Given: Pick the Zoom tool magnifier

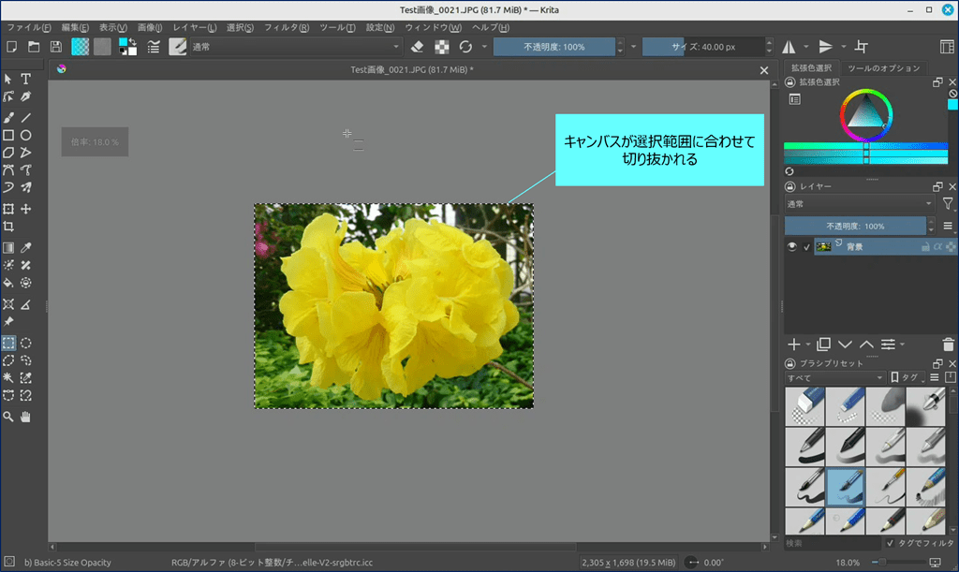Looking at the screenshot, I should pyautogui.click(x=8, y=416).
